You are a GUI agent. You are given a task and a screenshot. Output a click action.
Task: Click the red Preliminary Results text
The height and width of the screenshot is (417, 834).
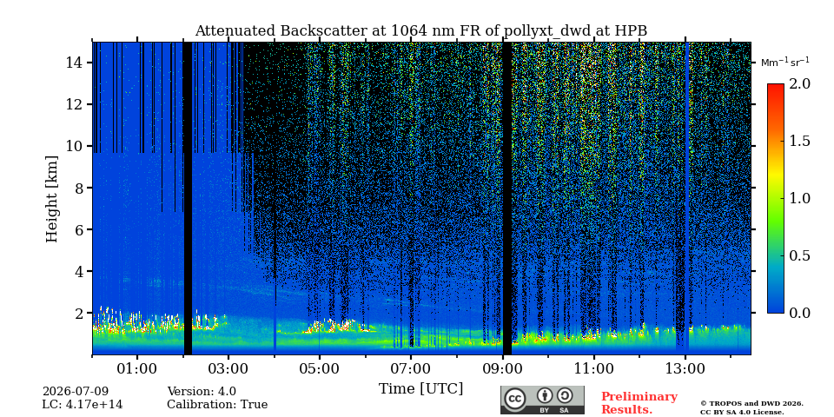click(639, 403)
